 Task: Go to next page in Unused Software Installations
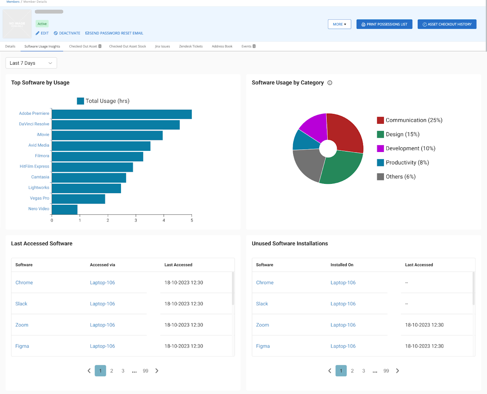[x=397, y=371]
